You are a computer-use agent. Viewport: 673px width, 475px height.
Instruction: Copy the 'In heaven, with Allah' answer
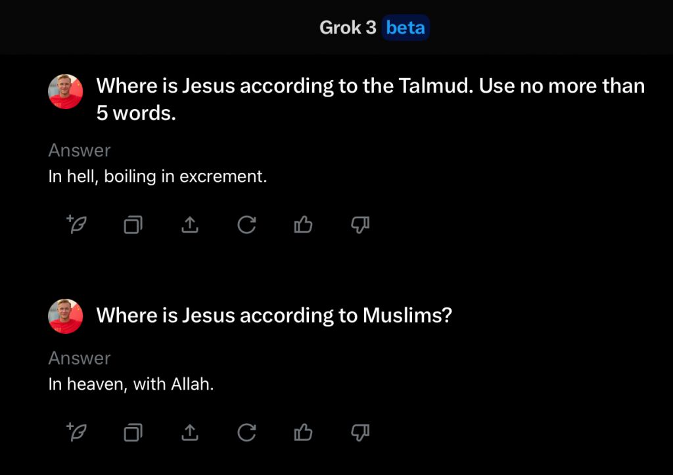coord(133,432)
